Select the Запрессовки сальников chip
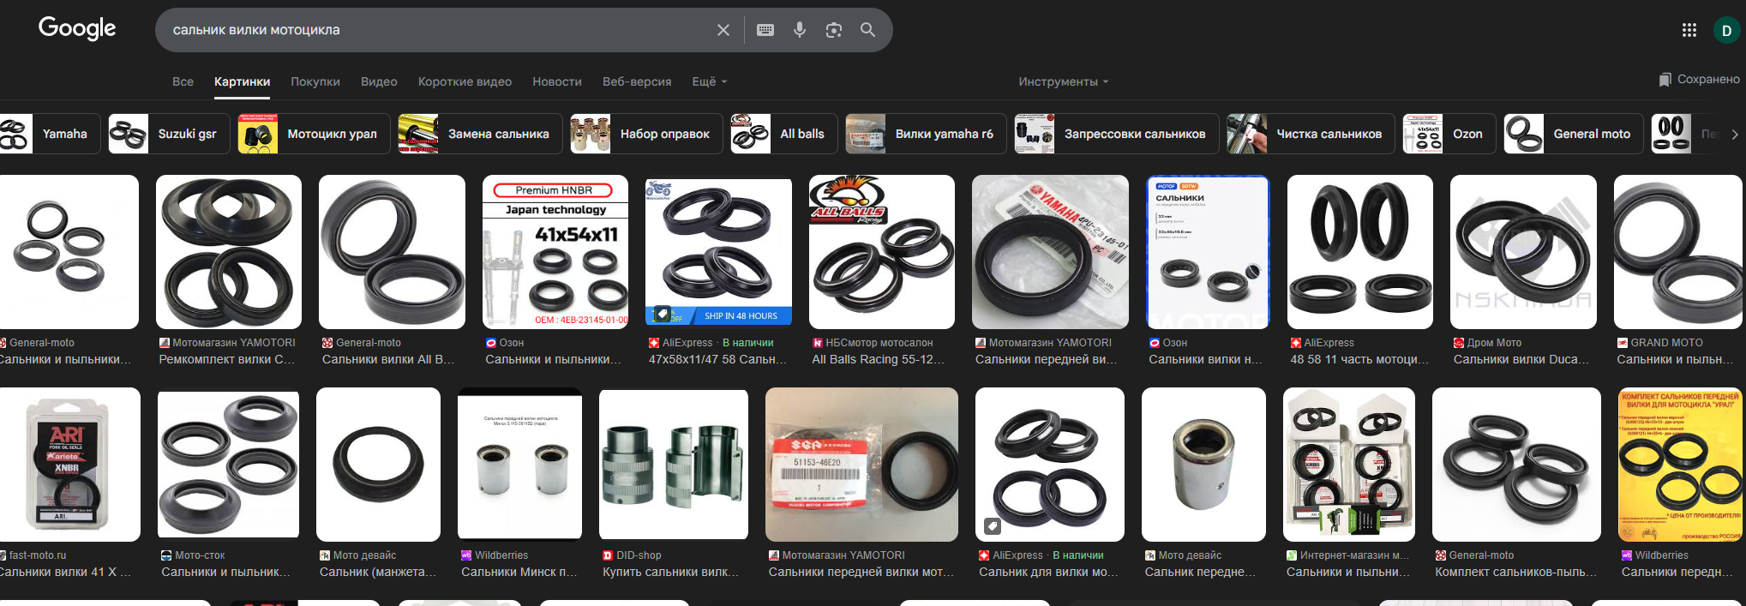The height and width of the screenshot is (606, 1746). (x=1116, y=134)
